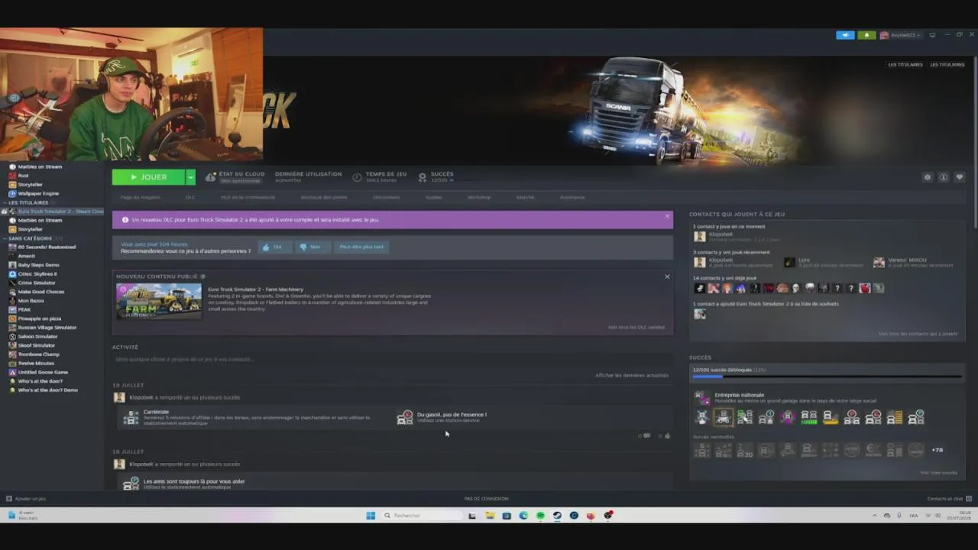Close the Nouveau contenu publié panel
Viewport: 978px width, 550px height.
coord(667,277)
